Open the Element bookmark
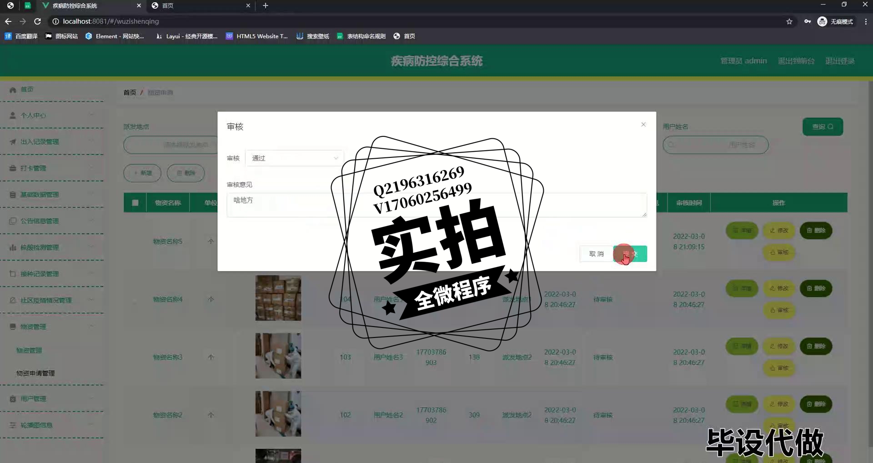The image size is (873, 463). coord(115,36)
